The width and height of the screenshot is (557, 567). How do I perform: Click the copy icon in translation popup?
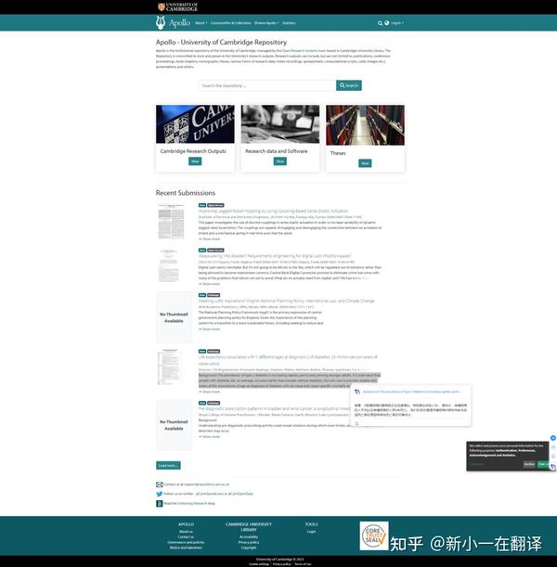pos(356,423)
